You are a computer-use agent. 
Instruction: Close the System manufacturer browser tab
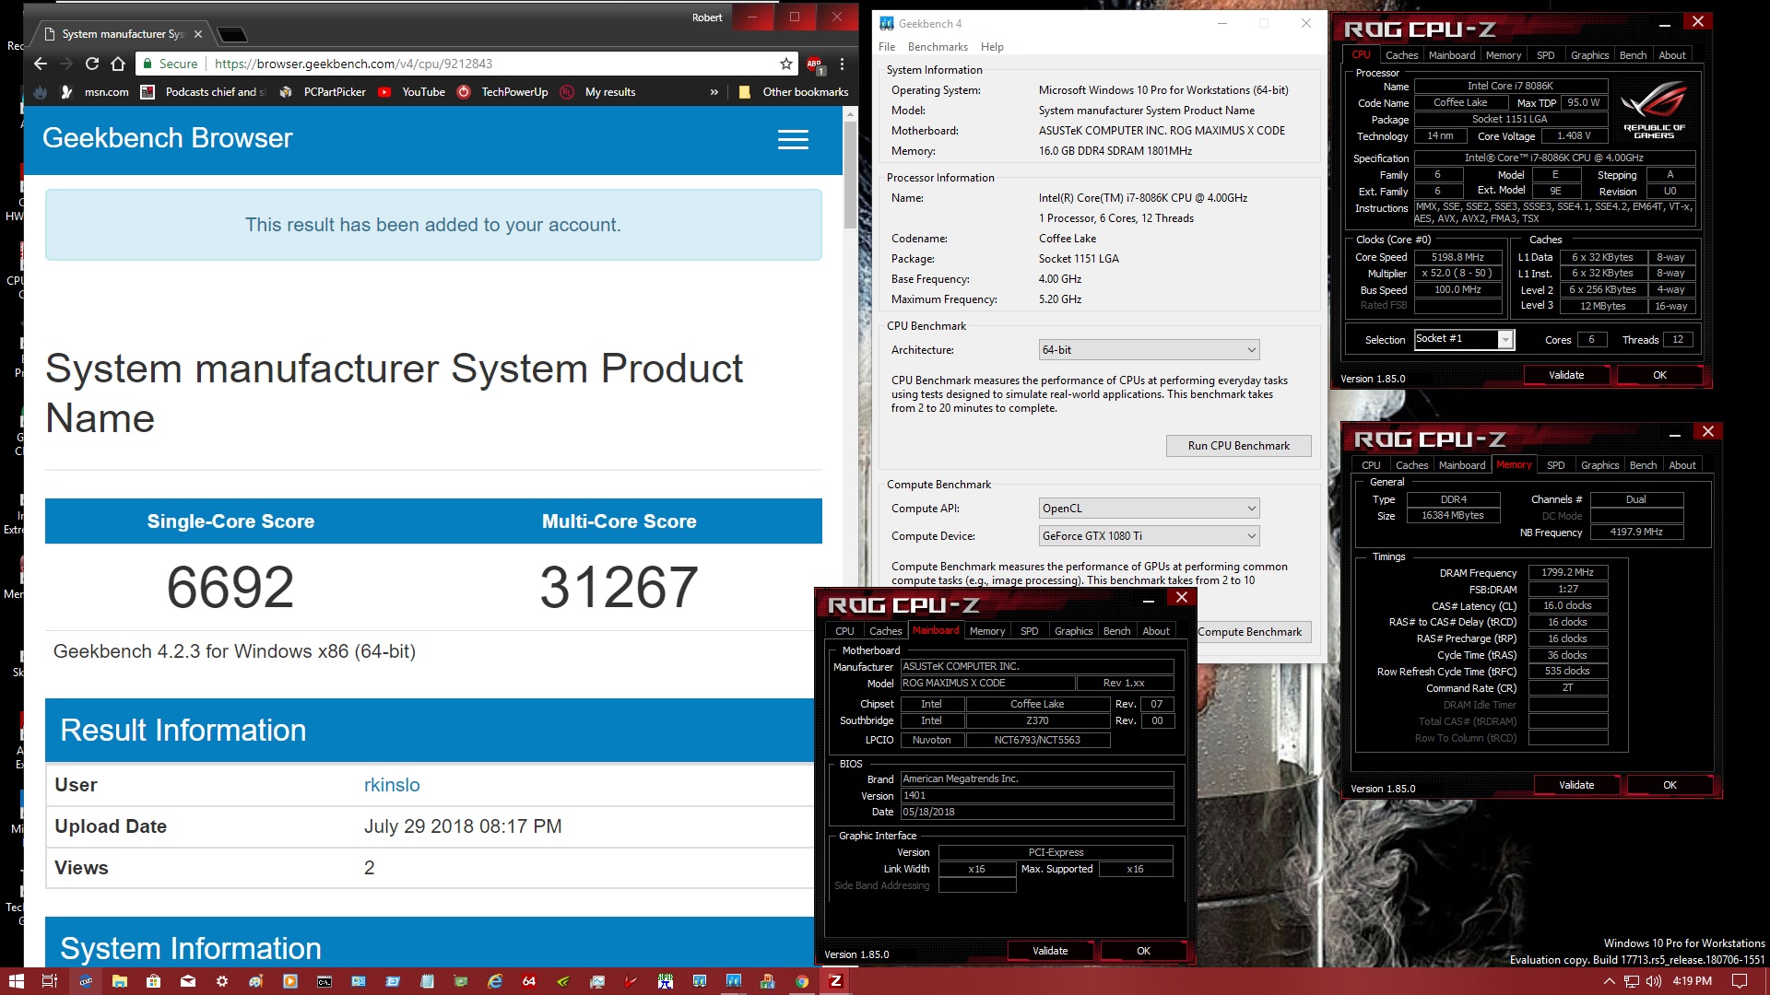pyautogui.click(x=197, y=34)
